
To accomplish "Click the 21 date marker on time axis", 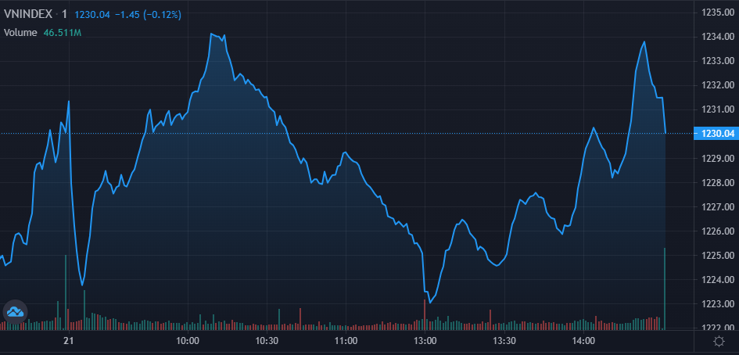I will [x=69, y=341].
